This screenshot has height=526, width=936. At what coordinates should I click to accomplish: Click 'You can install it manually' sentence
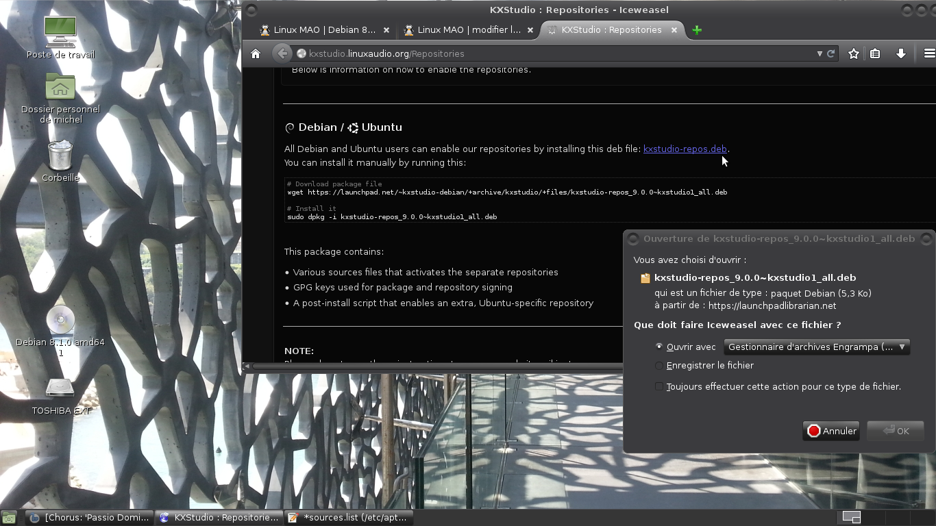375,163
